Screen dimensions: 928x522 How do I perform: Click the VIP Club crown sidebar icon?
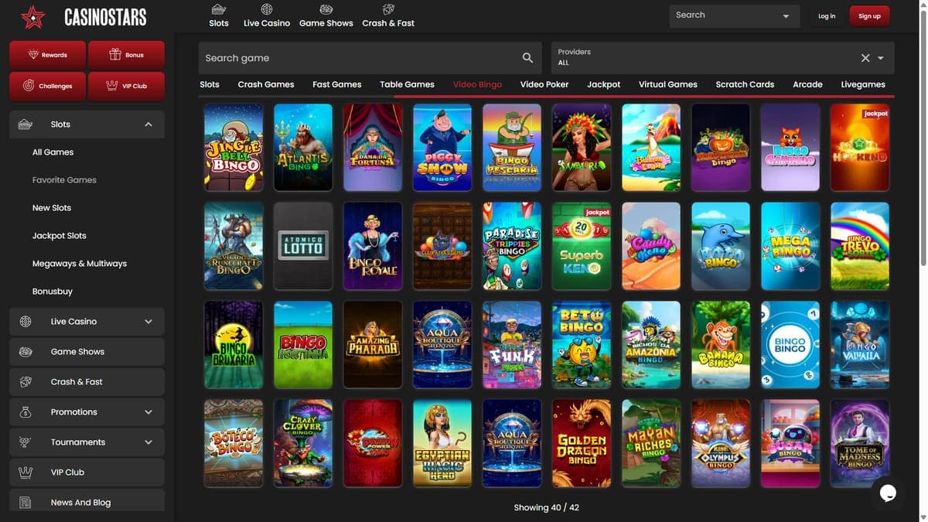(x=26, y=473)
